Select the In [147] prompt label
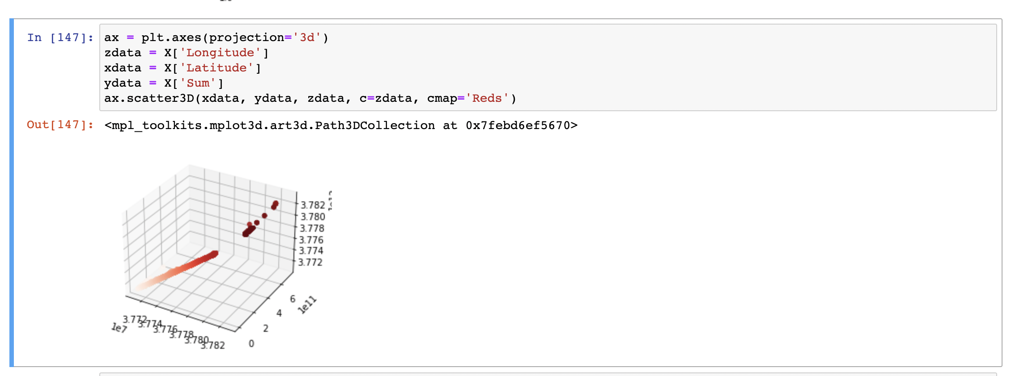The height and width of the screenshot is (376, 1011). click(x=60, y=38)
